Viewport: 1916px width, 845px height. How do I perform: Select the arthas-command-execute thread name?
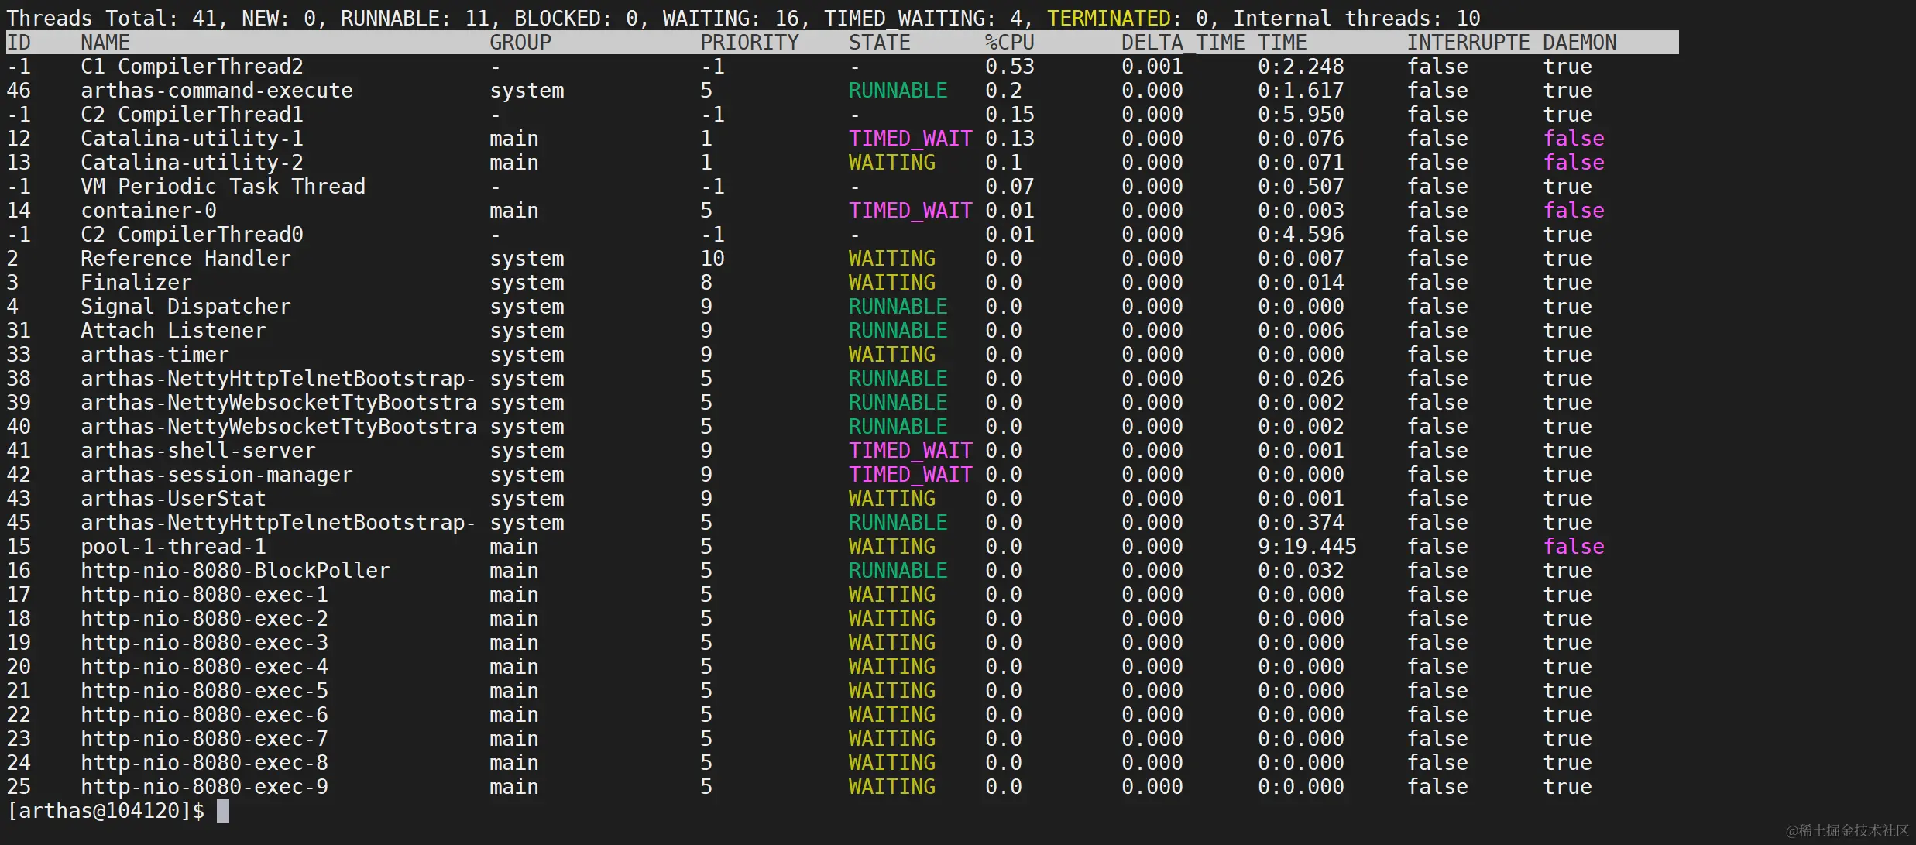pos(216,91)
